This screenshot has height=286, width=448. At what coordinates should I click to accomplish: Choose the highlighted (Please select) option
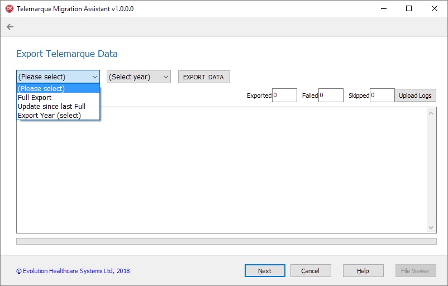coord(58,89)
